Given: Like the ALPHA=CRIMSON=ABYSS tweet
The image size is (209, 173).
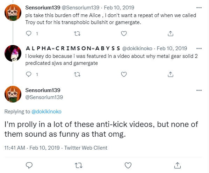Looking at the screenshot, I should tap(124, 74).
